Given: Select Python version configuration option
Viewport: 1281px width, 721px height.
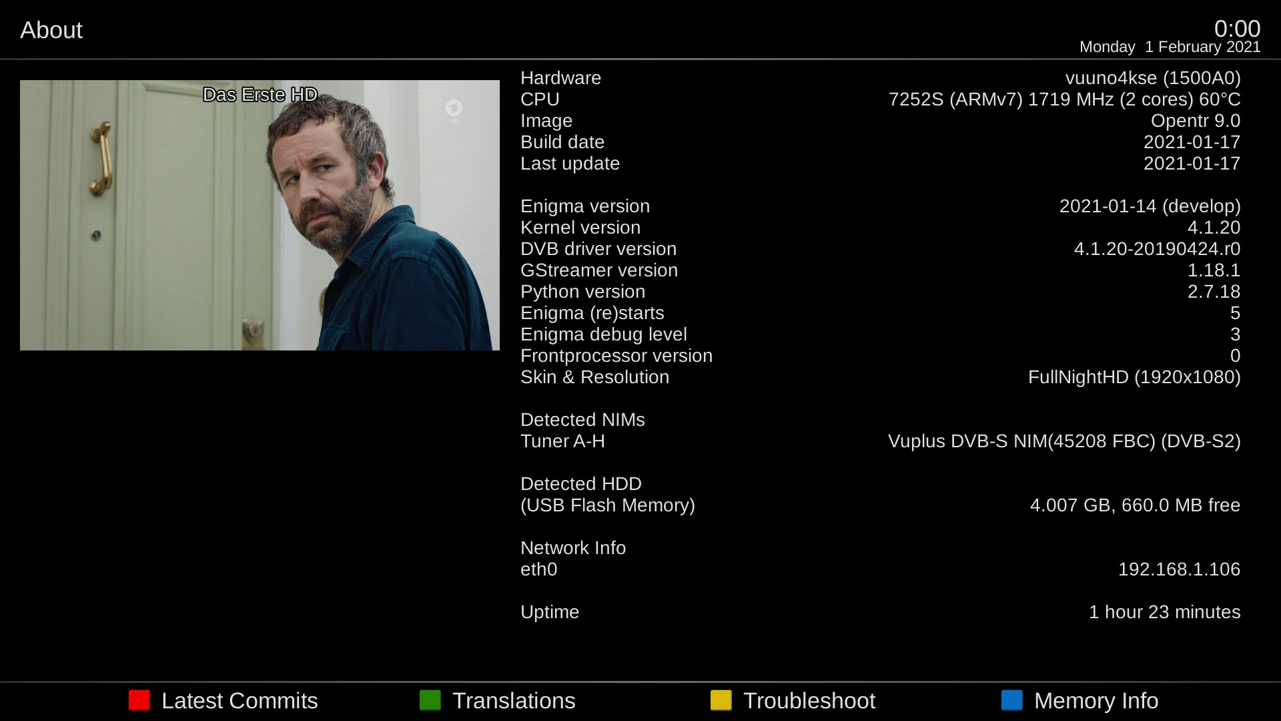Looking at the screenshot, I should click(582, 291).
